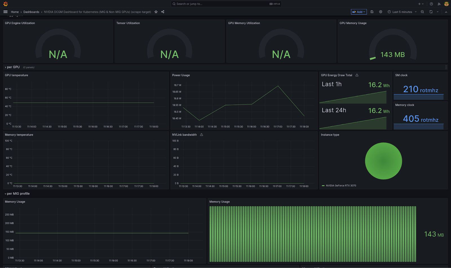The image size is (451, 268).
Task: Refresh the dashboard
Action: coord(431,12)
